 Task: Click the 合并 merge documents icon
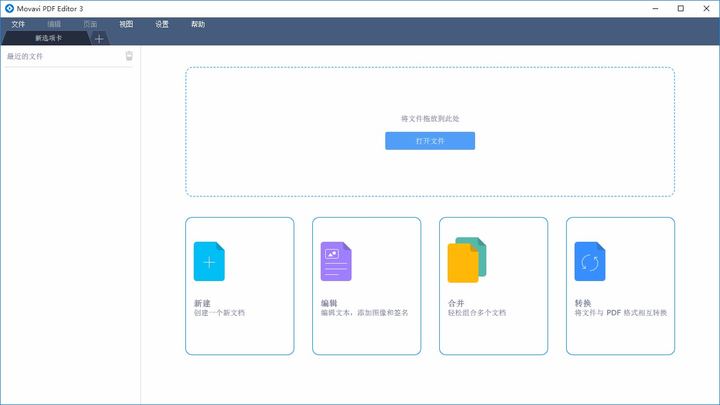[466, 260]
